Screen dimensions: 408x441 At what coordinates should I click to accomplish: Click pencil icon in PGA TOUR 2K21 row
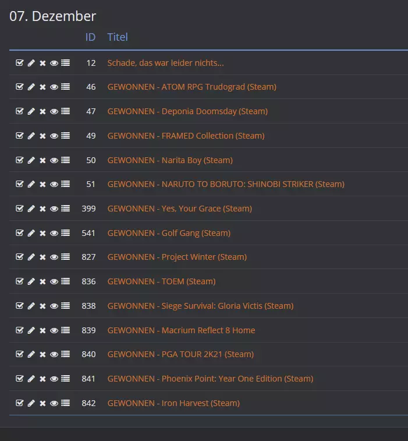[x=31, y=354]
